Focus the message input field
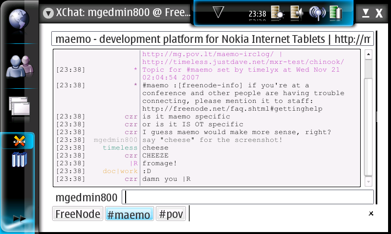 coord(248,197)
